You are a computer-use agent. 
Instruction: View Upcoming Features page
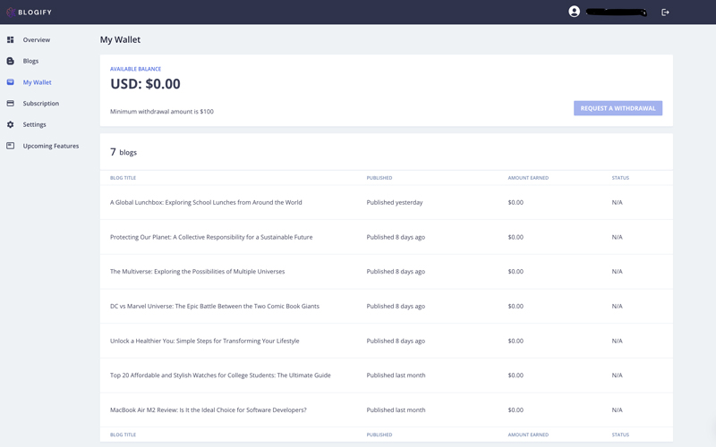pos(51,146)
